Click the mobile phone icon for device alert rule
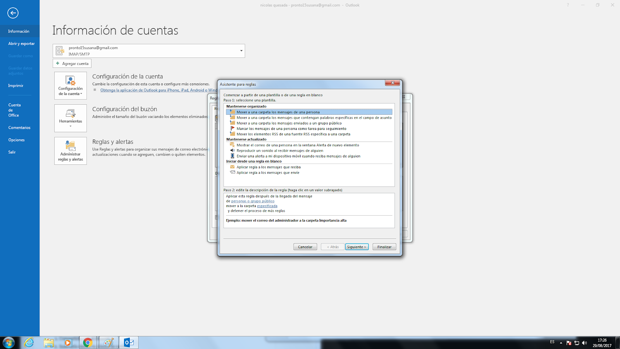The height and width of the screenshot is (349, 620). point(232,155)
